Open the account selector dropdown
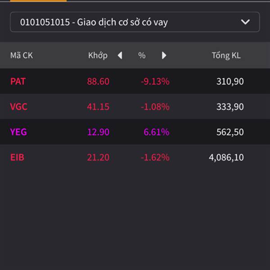The width and height of the screenshot is (270, 270). (x=134, y=22)
